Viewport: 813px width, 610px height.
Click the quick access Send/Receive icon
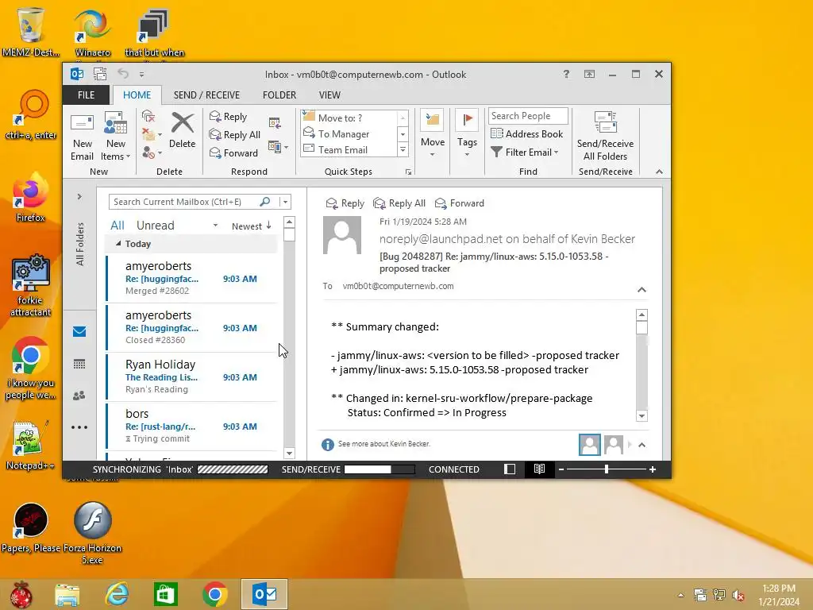click(99, 74)
